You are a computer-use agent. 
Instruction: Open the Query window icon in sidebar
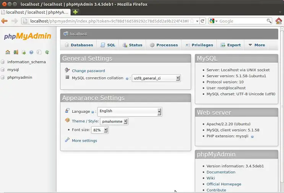pos(24,52)
